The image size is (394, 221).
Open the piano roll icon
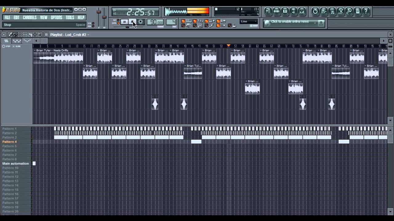pos(285,12)
